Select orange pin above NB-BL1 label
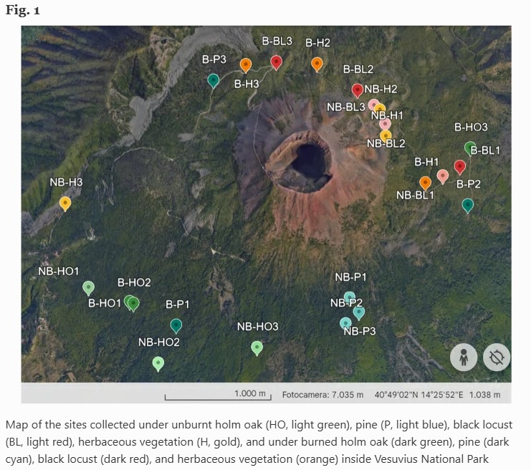 [425, 183]
